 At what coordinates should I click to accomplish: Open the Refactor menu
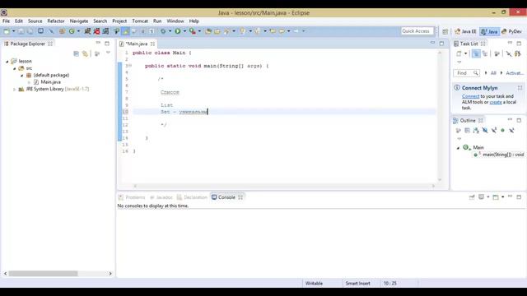click(56, 21)
